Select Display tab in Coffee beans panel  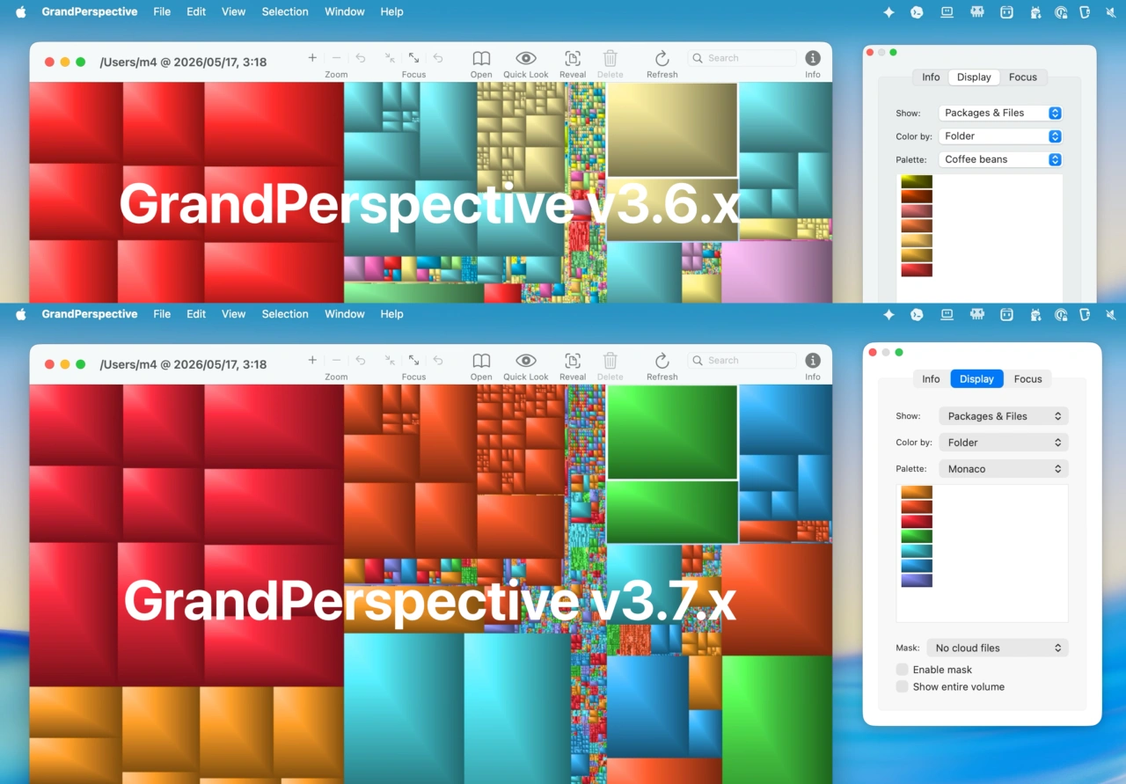coord(974,77)
